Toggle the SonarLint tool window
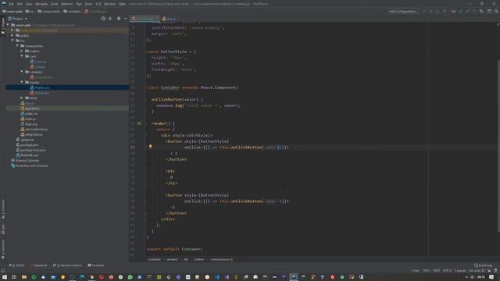The image size is (500, 281). pyautogui.click(x=38, y=265)
